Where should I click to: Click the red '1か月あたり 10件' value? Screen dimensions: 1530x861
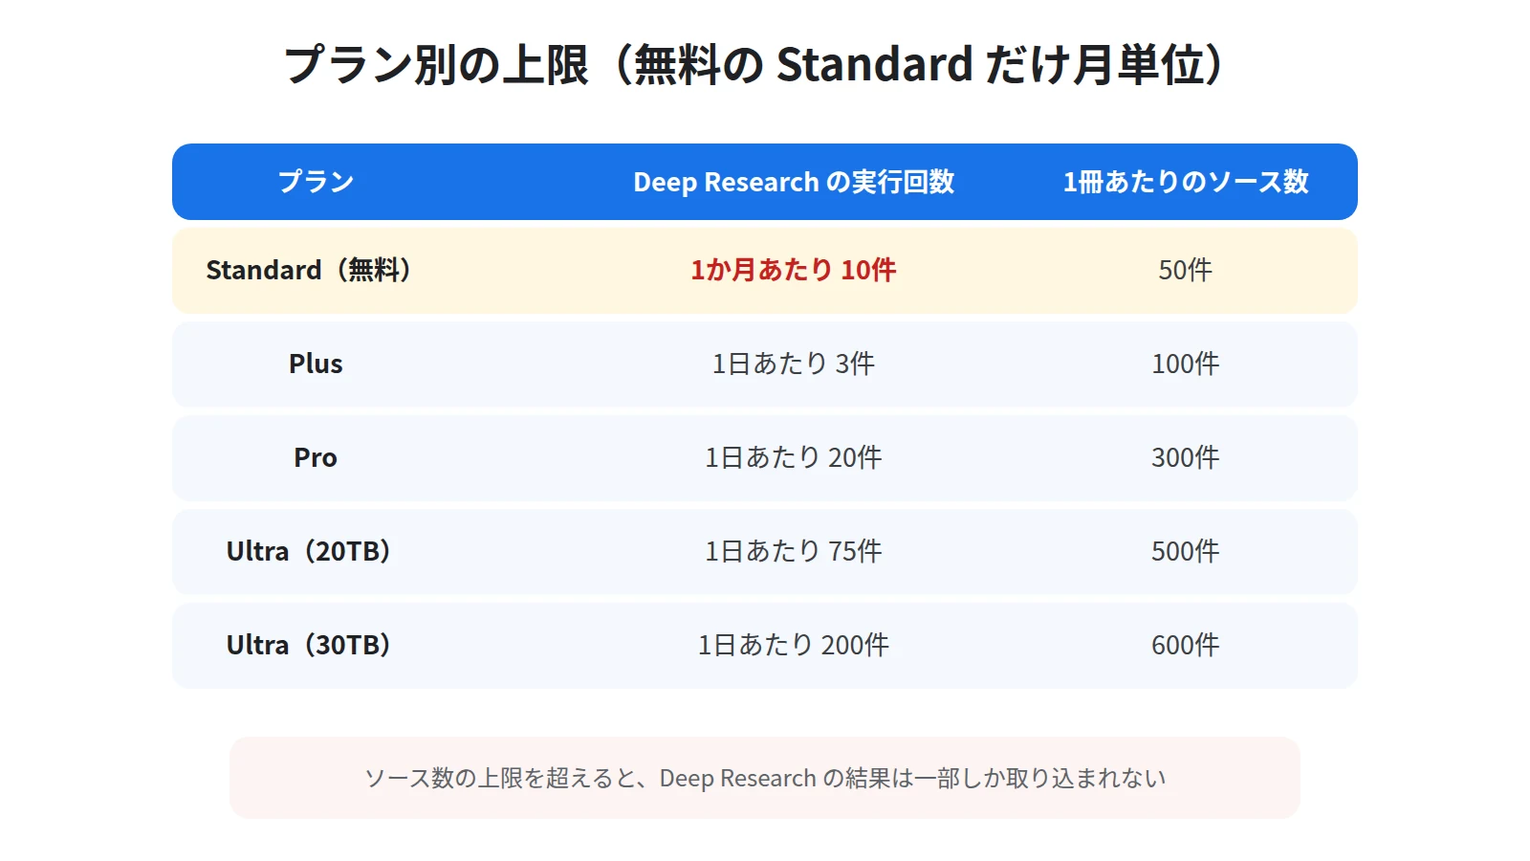[x=794, y=270]
